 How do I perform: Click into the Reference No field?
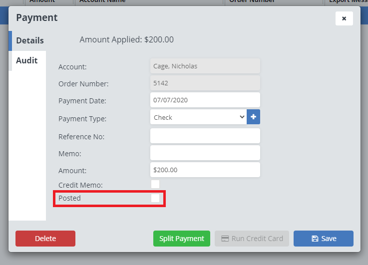(205, 136)
